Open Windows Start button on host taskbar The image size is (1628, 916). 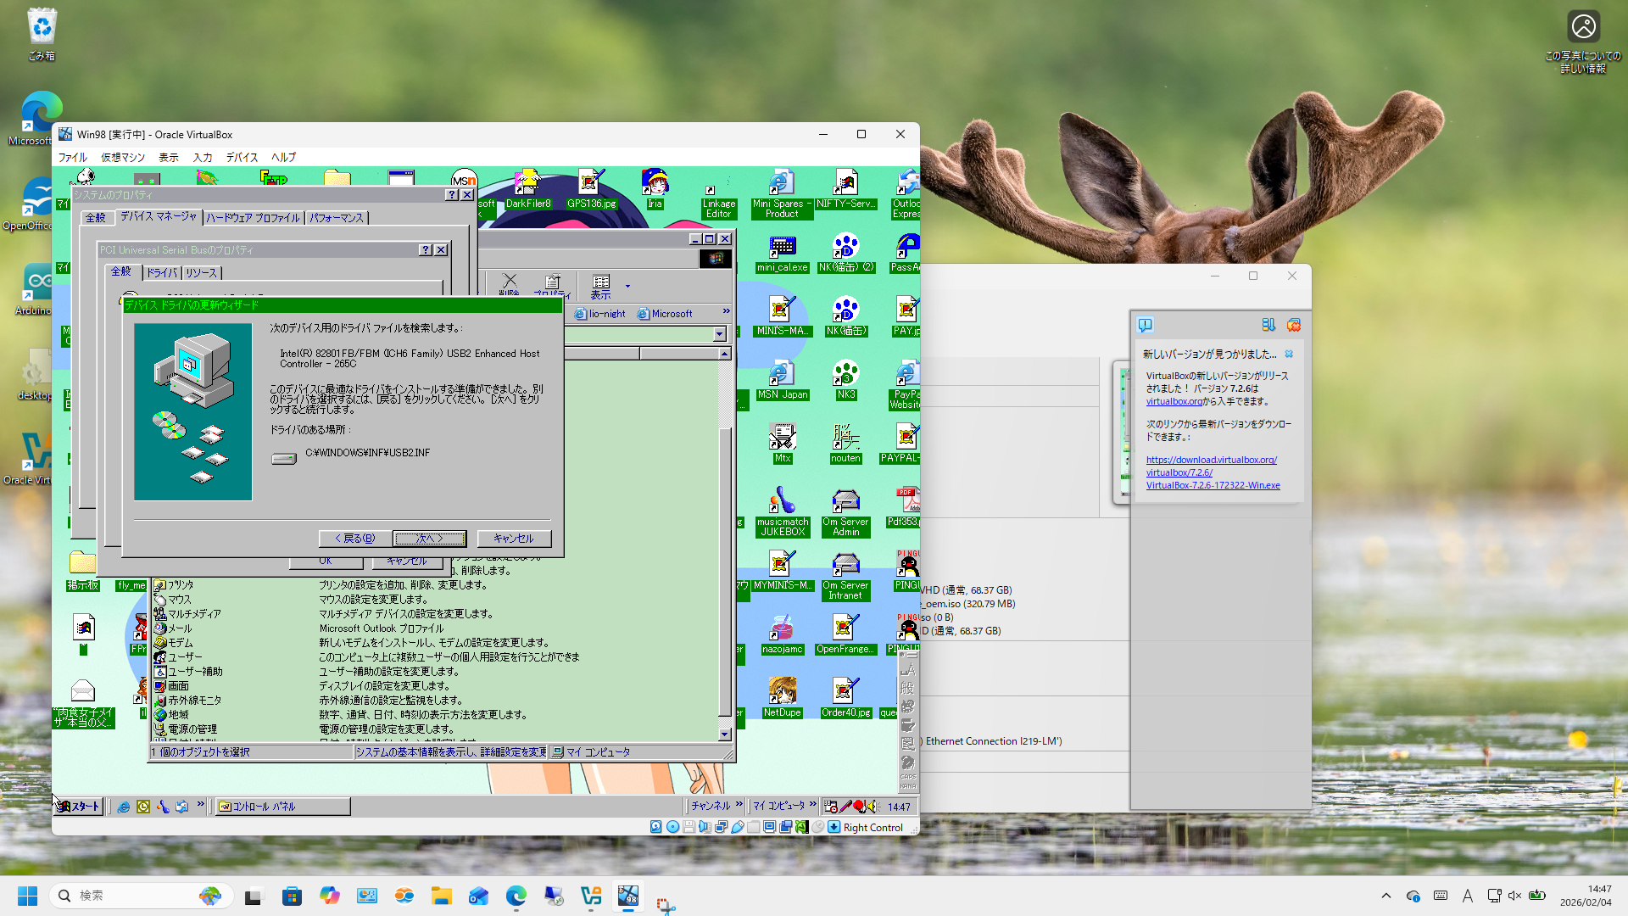(27, 896)
